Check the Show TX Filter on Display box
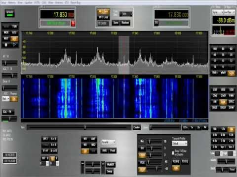The width and height of the screenshot is (237, 177). (173, 153)
